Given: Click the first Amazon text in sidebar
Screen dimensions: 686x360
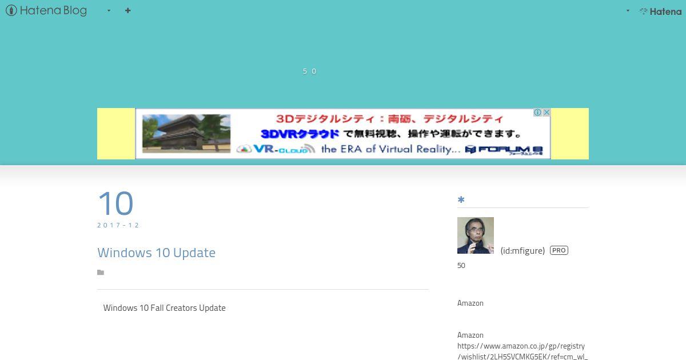Looking at the screenshot, I should click(470, 303).
